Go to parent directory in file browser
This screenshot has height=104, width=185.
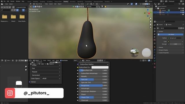tap(7, 7)
